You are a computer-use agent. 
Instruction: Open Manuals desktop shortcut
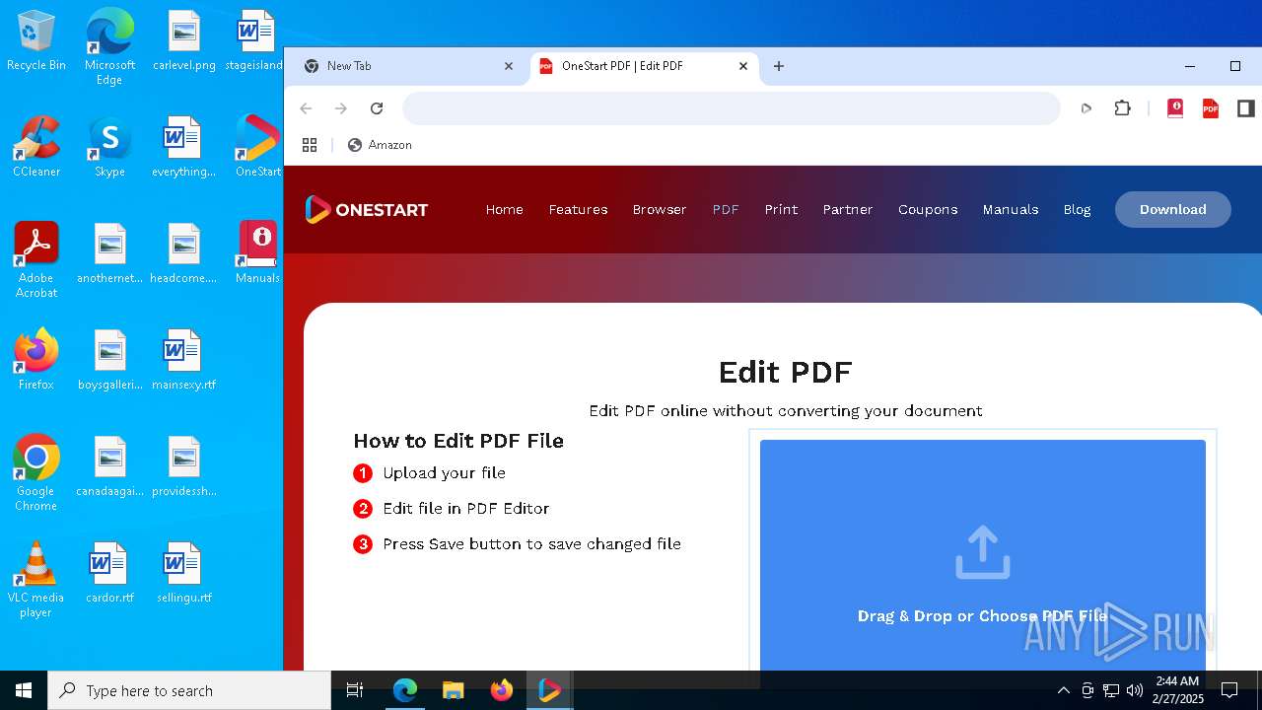click(x=257, y=253)
